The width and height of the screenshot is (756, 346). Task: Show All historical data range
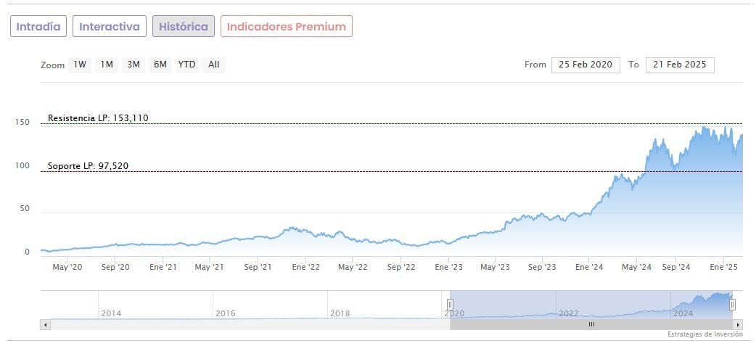click(213, 65)
